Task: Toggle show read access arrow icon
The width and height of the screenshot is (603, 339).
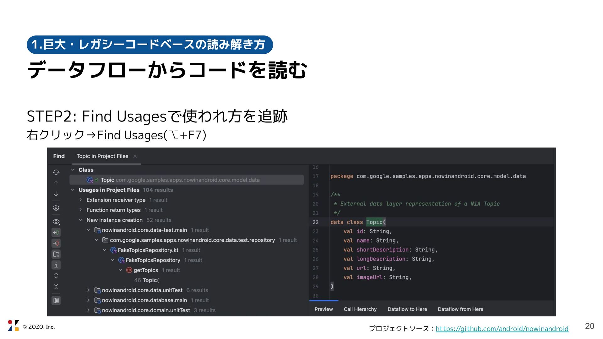Action: [56, 233]
